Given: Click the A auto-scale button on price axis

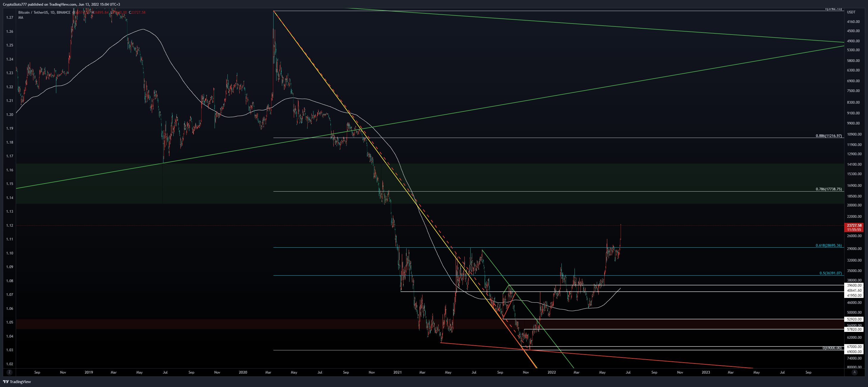Looking at the screenshot, I should click(x=854, y=372).
